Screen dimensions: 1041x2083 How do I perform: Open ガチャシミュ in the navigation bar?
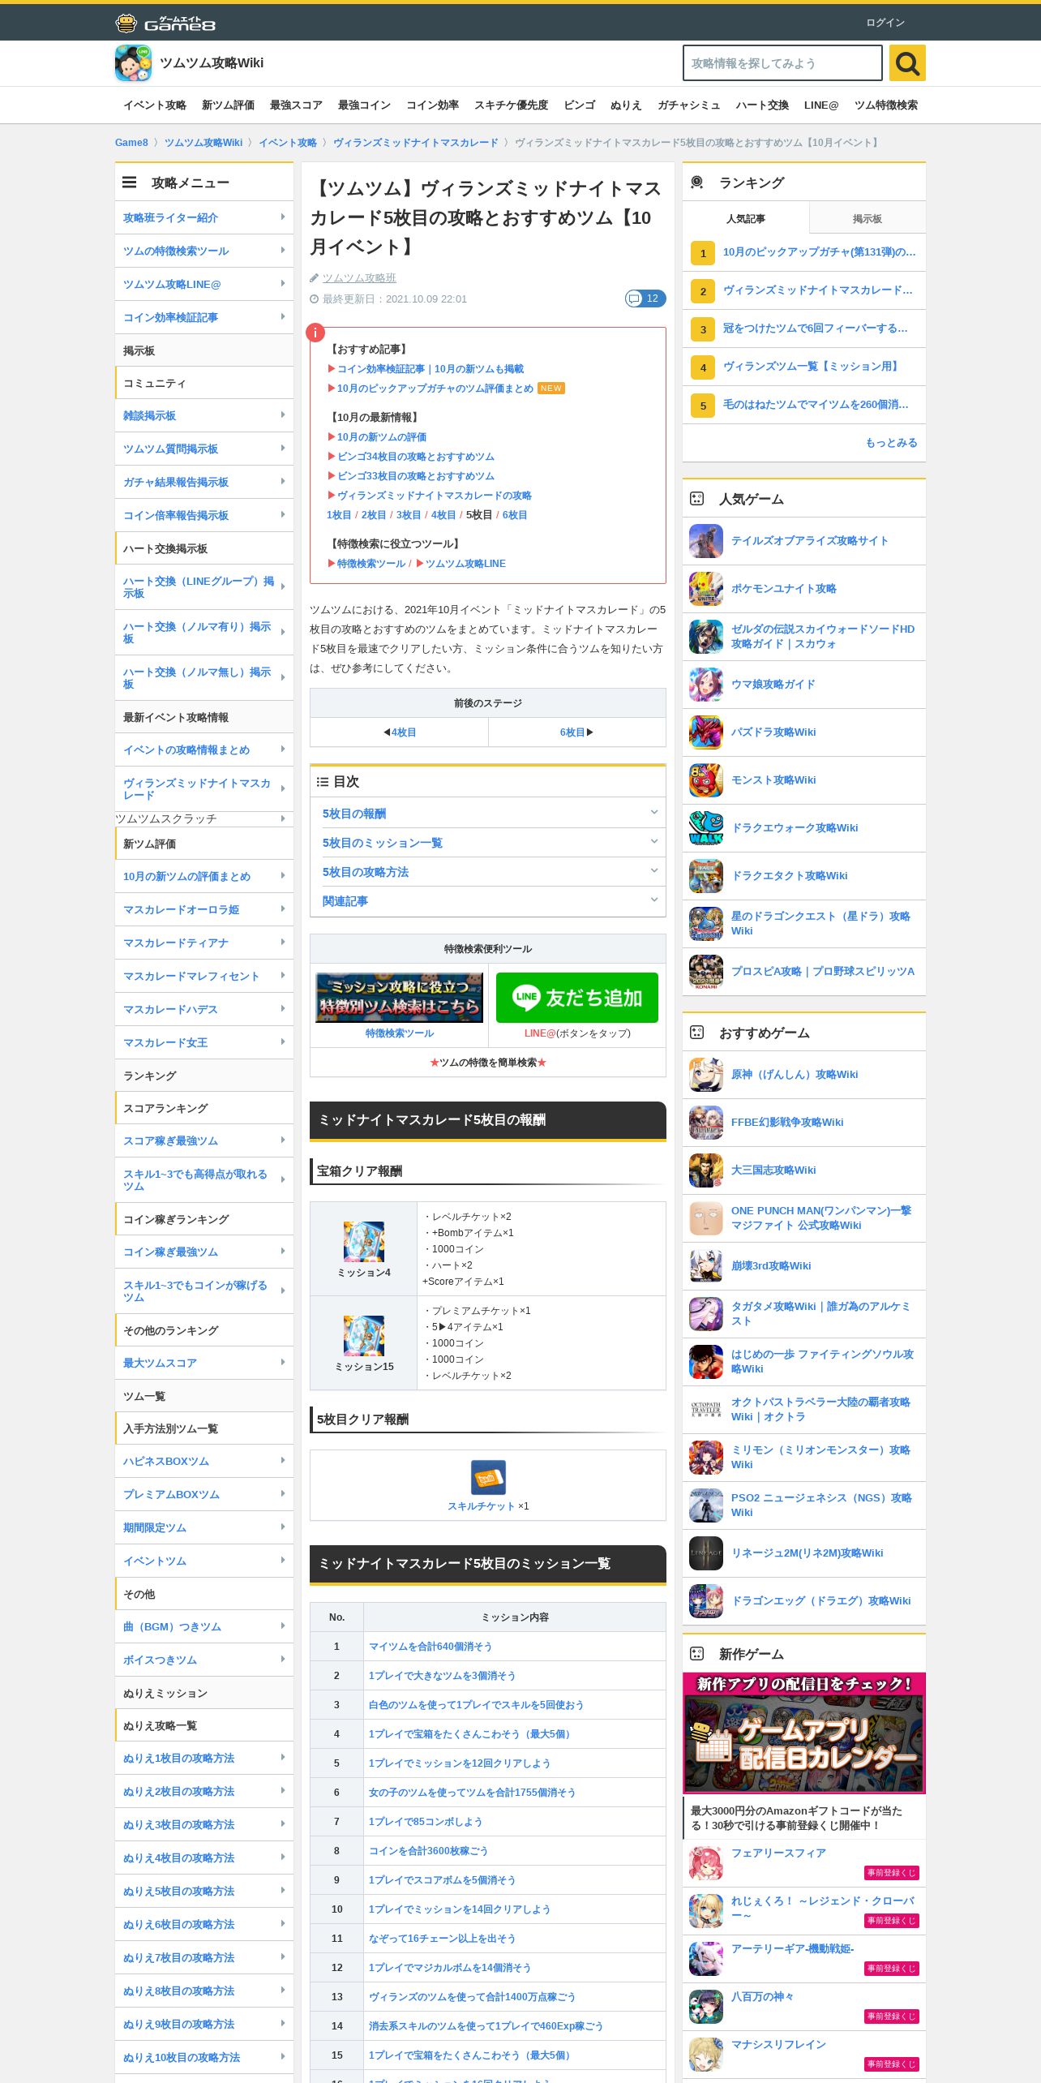[688, 105]
